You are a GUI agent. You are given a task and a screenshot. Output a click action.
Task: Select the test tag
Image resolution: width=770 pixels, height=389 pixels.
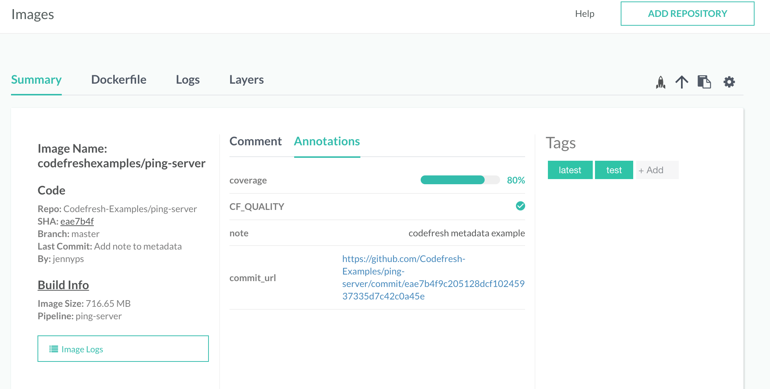(614, 170)
